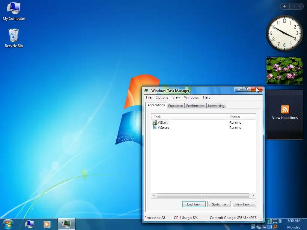This screenshot has width=307, height=230.
Task: Switch to the Processes tab
Action: point(175,106)
